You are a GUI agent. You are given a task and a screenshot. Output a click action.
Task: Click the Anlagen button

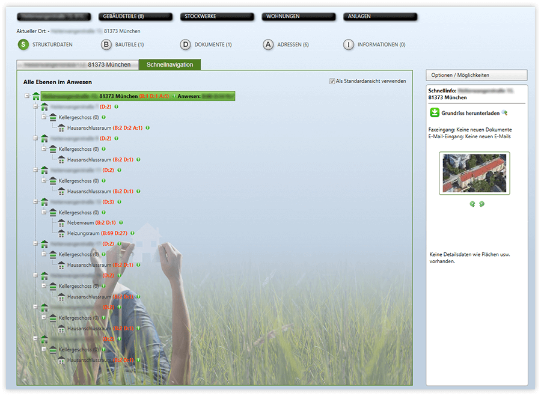pos(380,17)
